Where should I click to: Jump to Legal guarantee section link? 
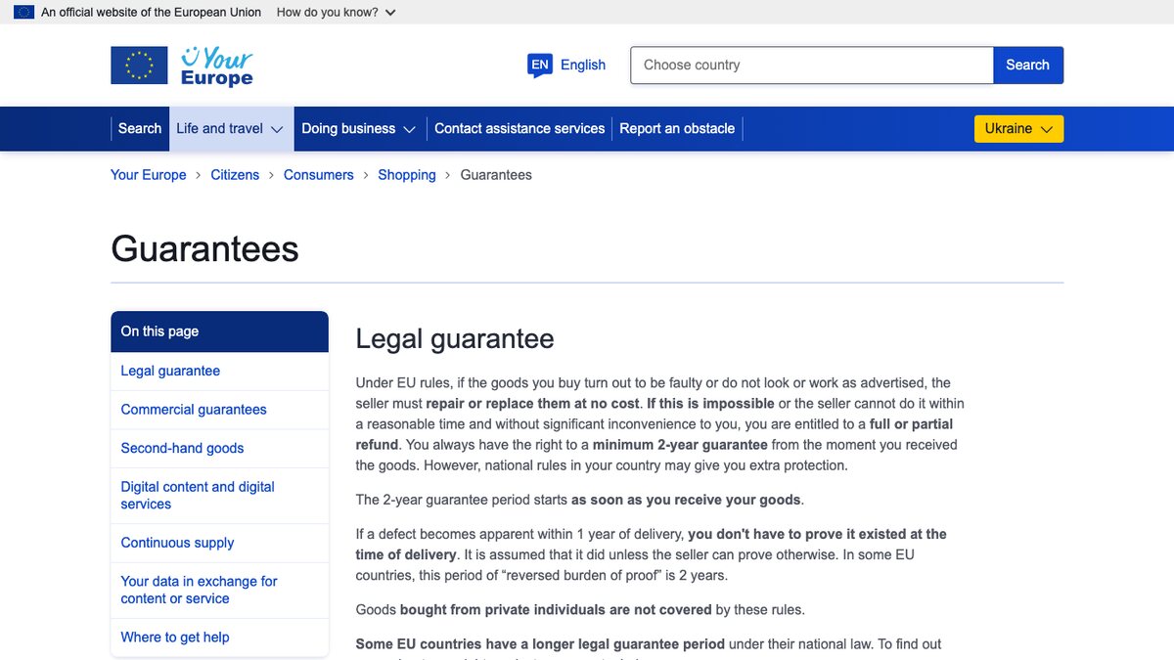pos(170,371)
